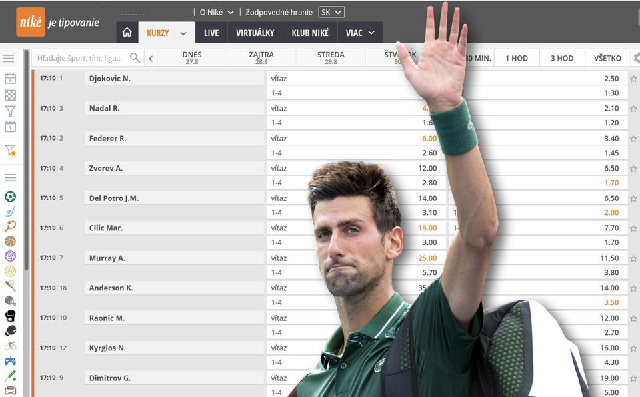Screen dimensions: 640x397
Task: Open the Zodpovedné hranie link
Action: click(279, 12)
